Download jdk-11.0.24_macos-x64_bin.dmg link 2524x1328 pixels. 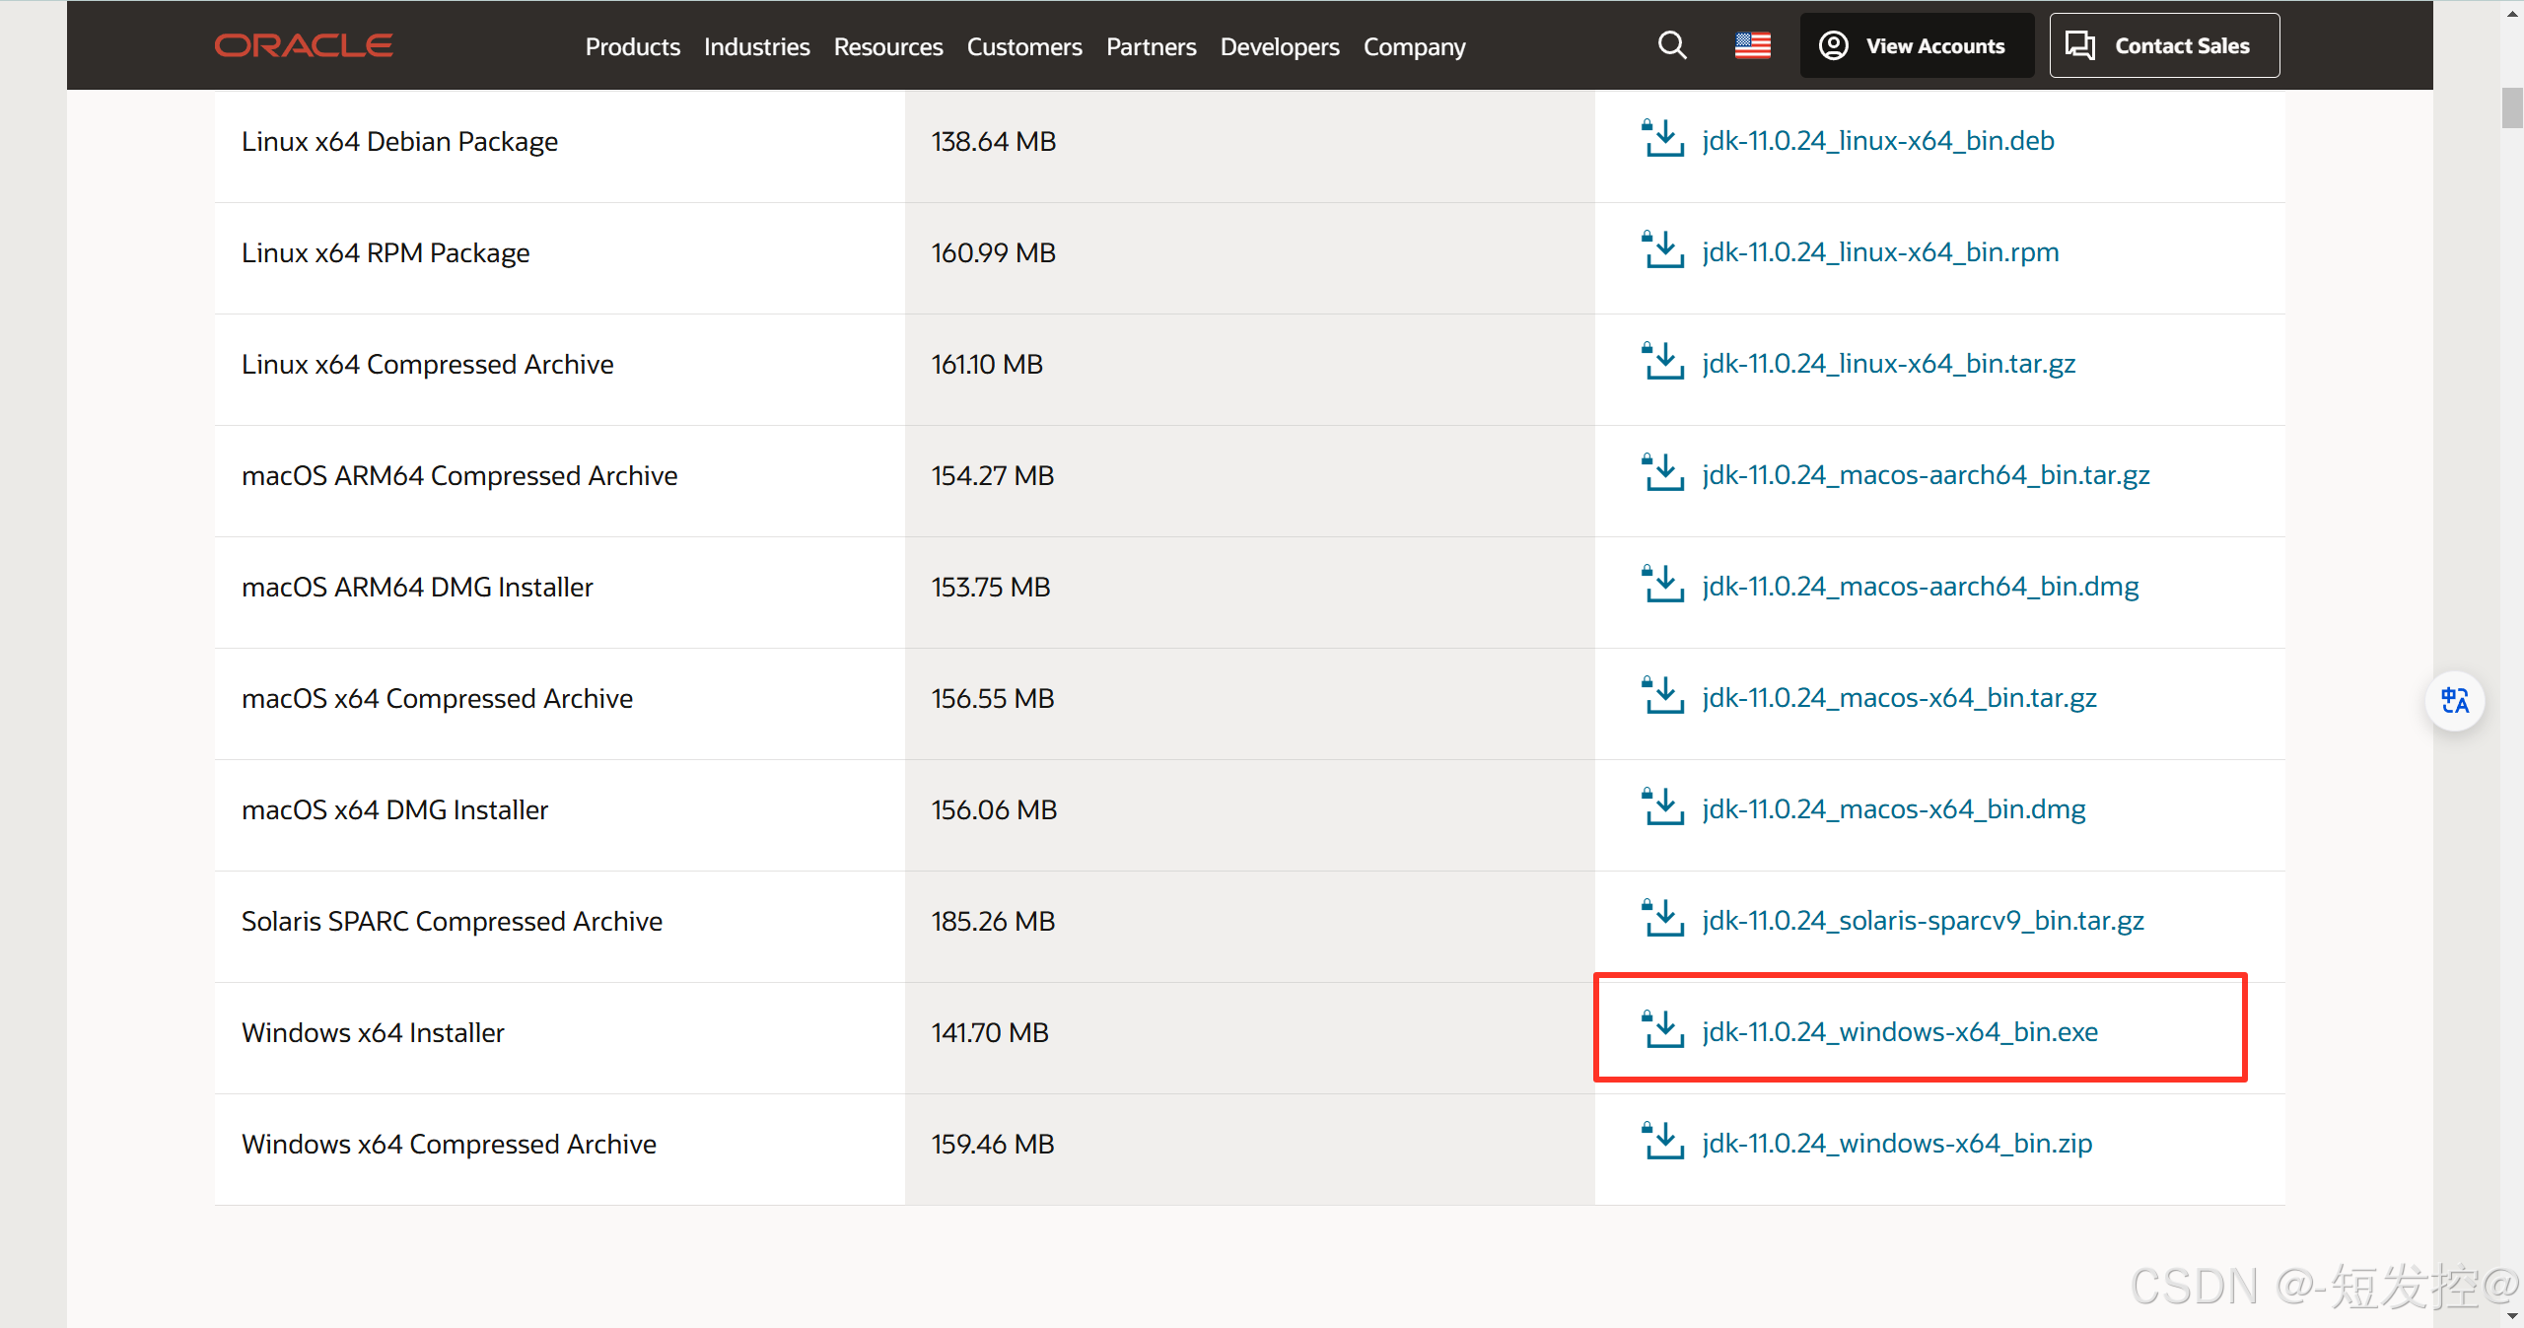(1893, 809)
